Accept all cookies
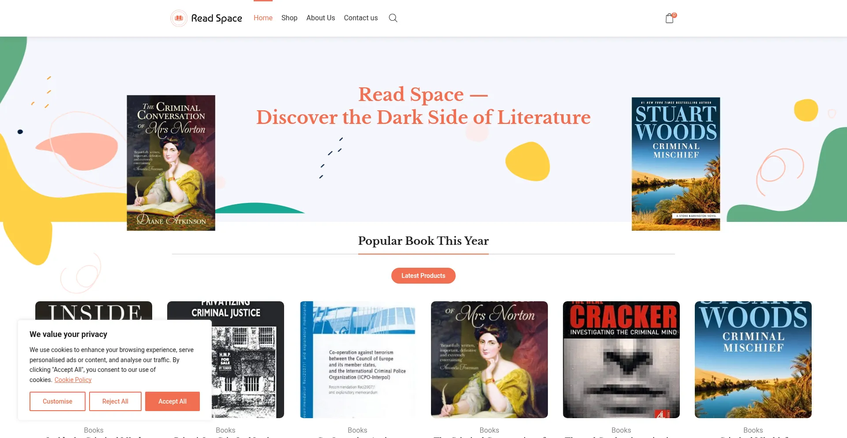The width and height of the screenshot is (847, 438). 172,401
